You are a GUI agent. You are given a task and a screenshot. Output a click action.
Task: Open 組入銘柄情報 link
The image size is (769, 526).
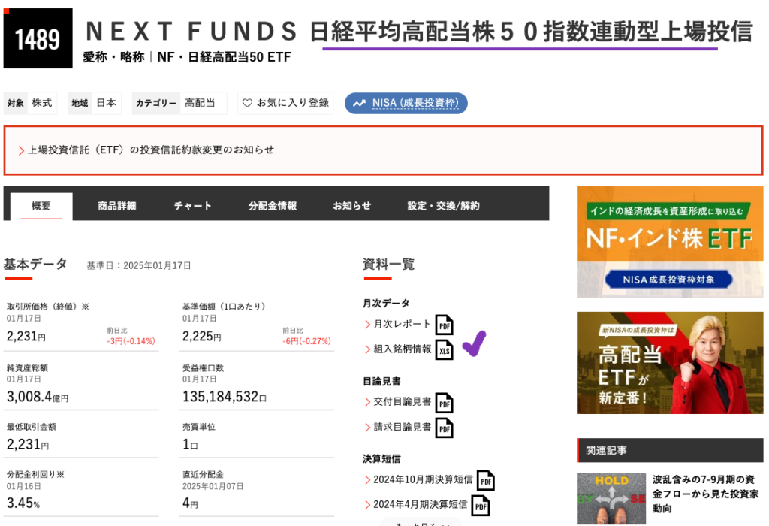tap(403, 349)
